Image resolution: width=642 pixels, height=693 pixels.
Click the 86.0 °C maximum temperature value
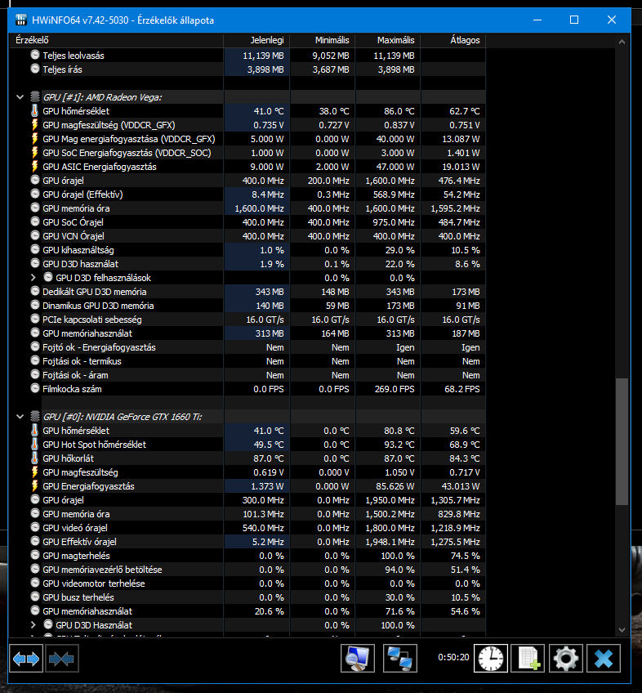[x=399, y=111]
